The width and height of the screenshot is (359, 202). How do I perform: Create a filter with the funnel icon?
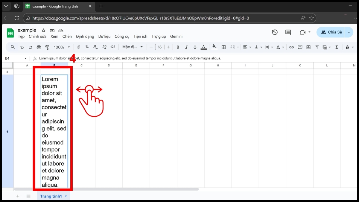pos(317,47)
